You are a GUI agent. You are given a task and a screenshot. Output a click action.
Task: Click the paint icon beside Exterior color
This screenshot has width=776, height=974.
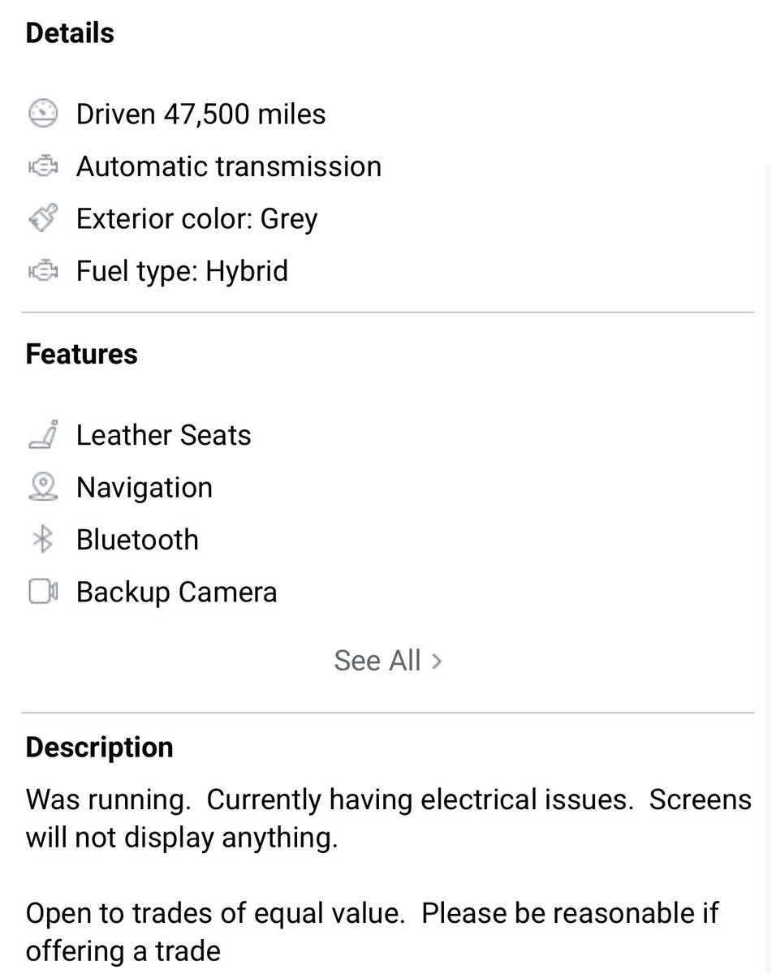click(43, 219)
